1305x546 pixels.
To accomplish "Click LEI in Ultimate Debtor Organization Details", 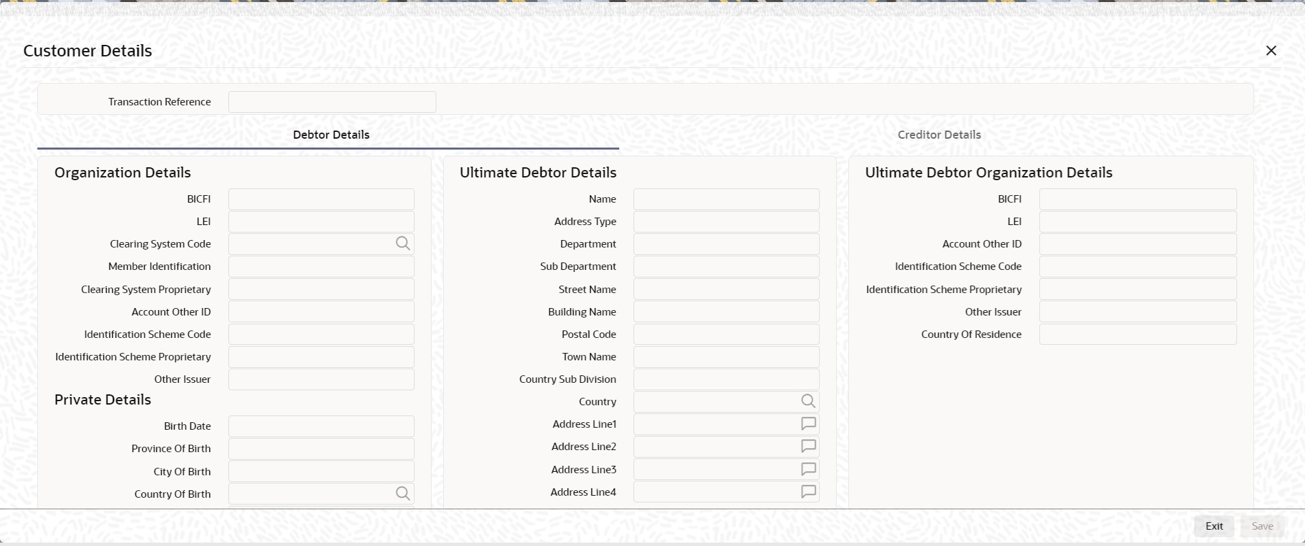I will pyautogui.click(x=1138, y=222).
